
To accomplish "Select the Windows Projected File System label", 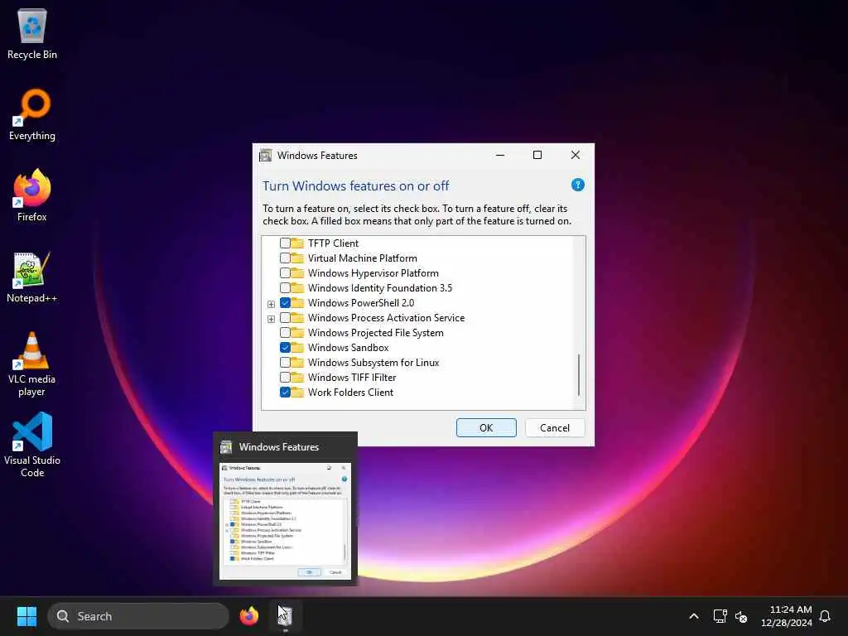I will pyautogui.click(x=376, y=333).
